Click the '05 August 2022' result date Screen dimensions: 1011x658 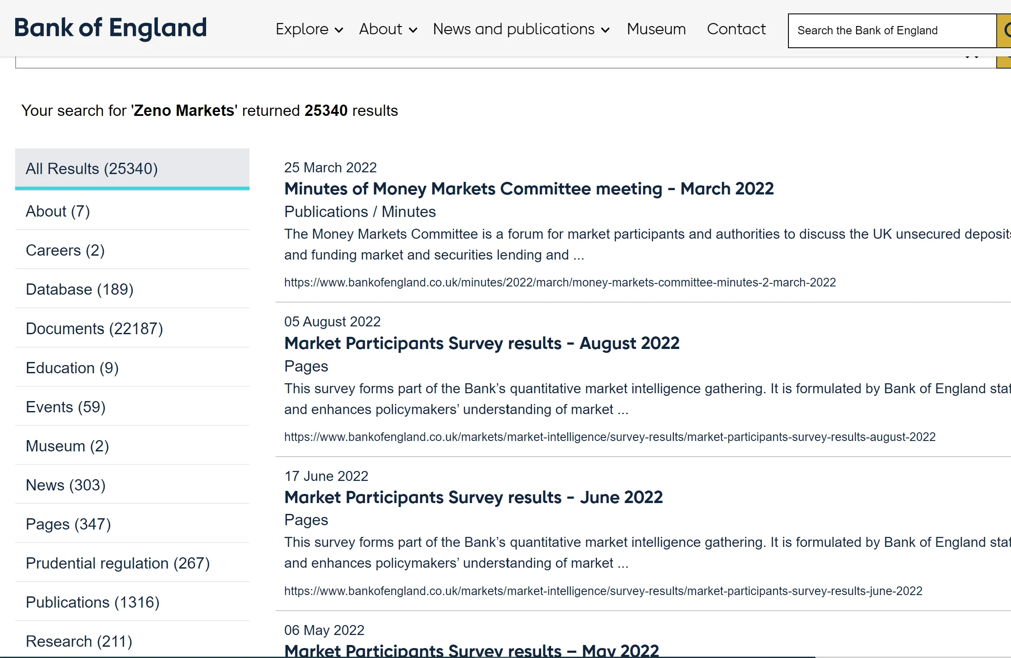click(x=332, y=322)
